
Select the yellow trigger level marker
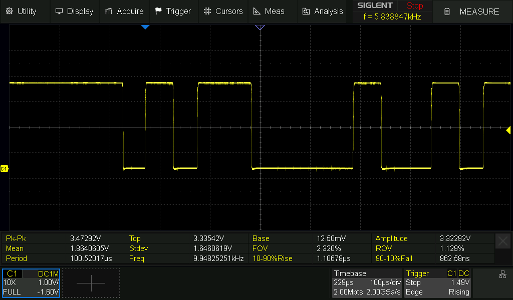click(x=508, y=130)
